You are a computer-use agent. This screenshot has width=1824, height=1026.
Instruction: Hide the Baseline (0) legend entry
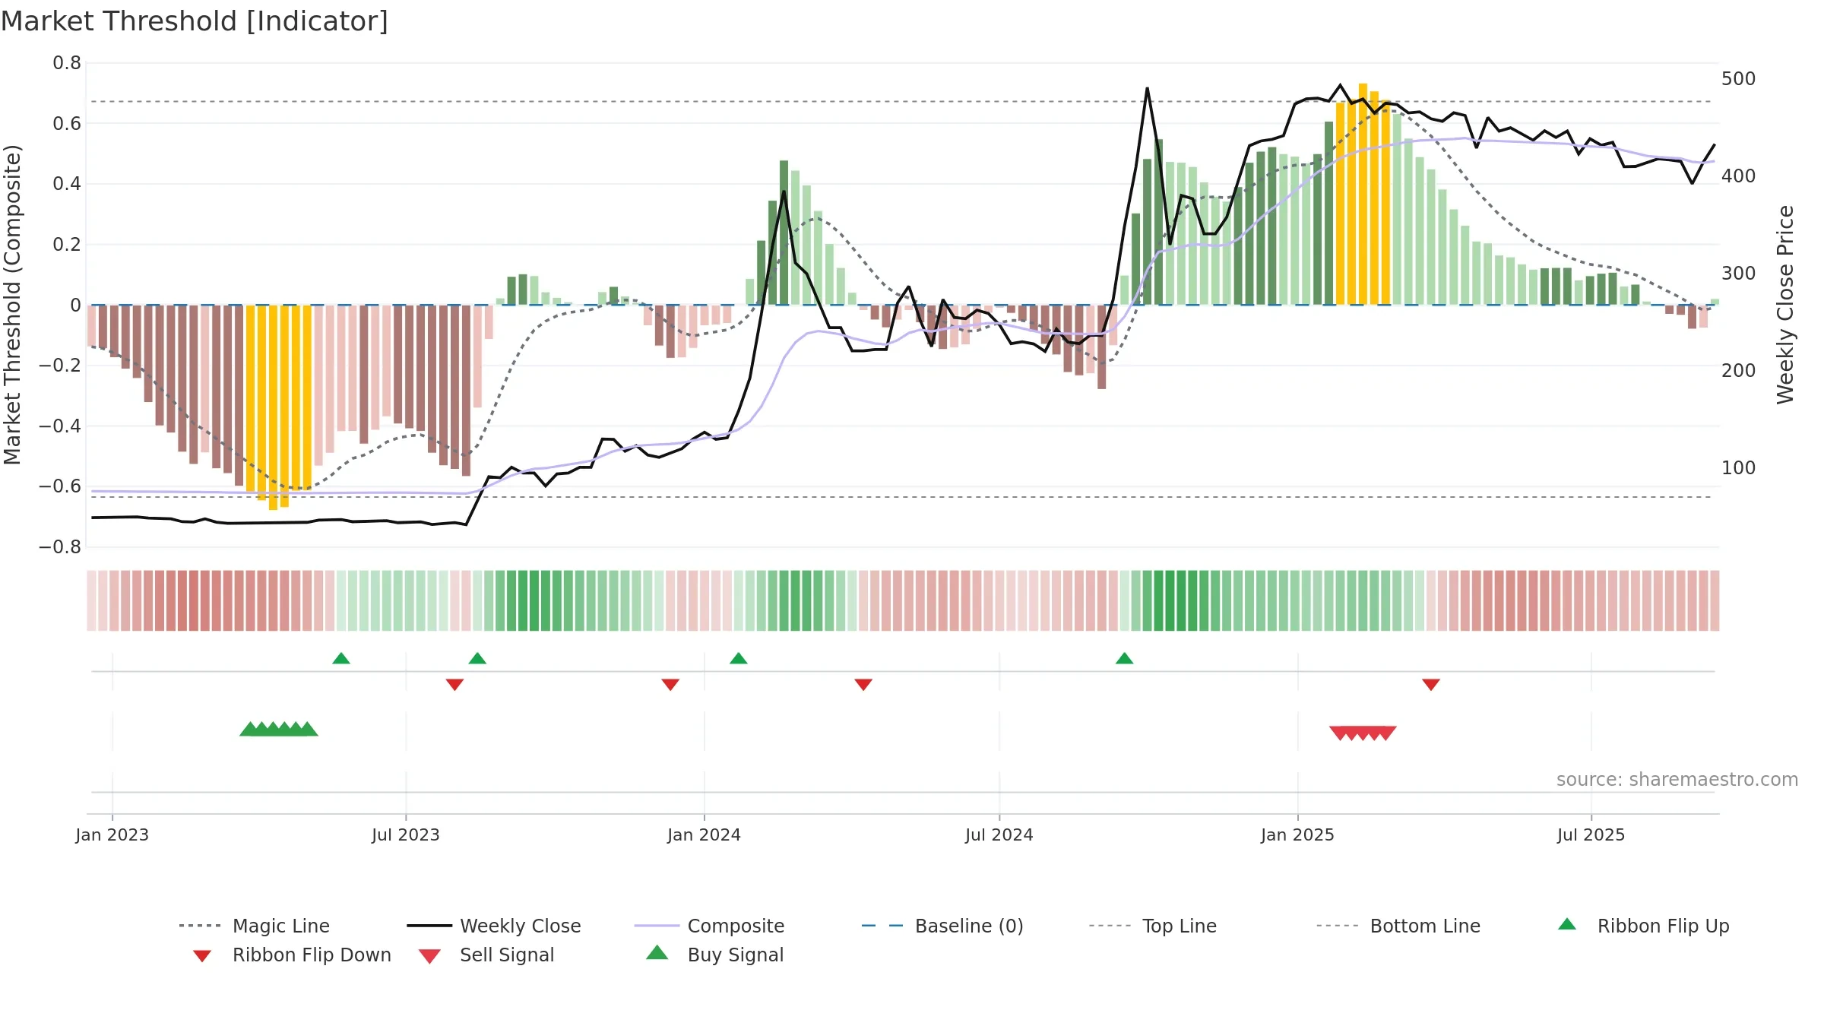[942, 926]
